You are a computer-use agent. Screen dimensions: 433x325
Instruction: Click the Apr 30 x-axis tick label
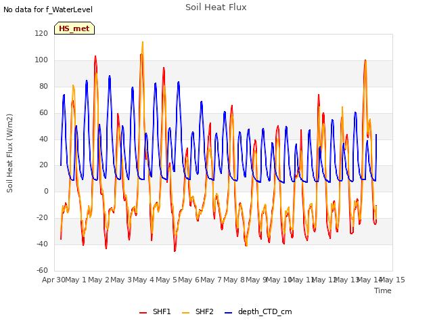point(53,280)
